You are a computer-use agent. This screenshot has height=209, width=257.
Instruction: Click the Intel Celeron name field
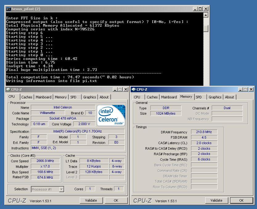tap(63, 107)
